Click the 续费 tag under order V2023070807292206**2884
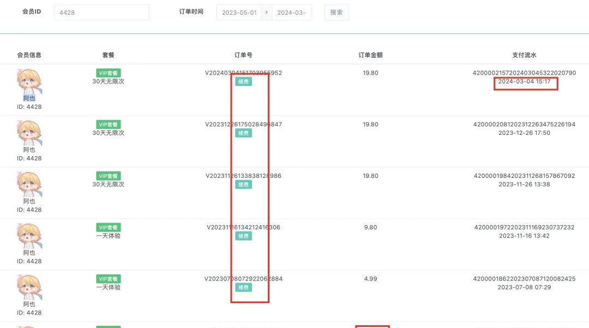 point(243,287)
